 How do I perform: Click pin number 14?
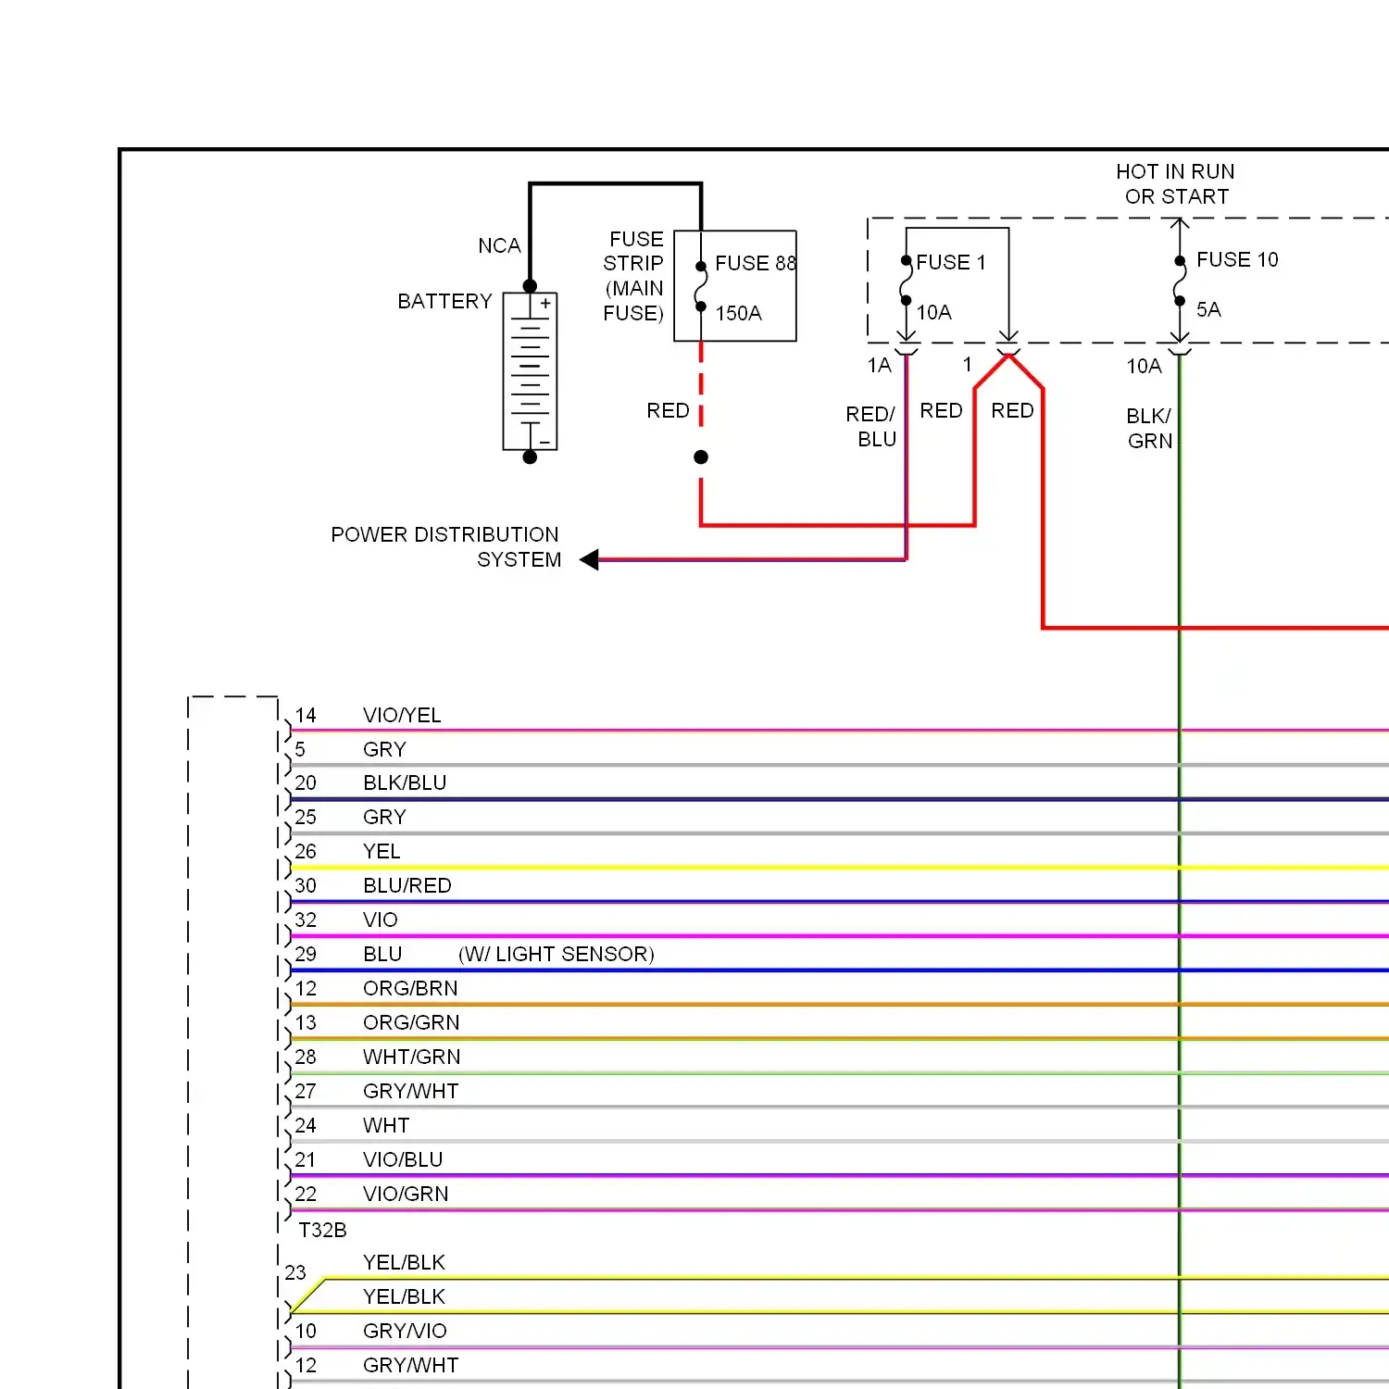pos(306,716)
